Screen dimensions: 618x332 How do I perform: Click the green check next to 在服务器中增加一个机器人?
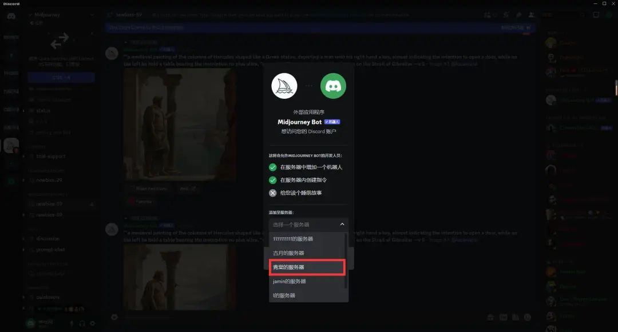click(273, 167)
